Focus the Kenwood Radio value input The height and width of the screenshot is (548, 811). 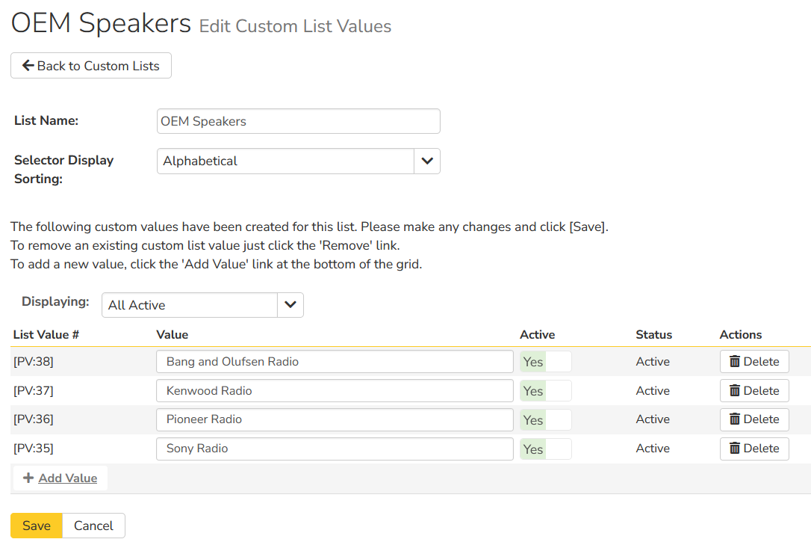pos(335,391)
